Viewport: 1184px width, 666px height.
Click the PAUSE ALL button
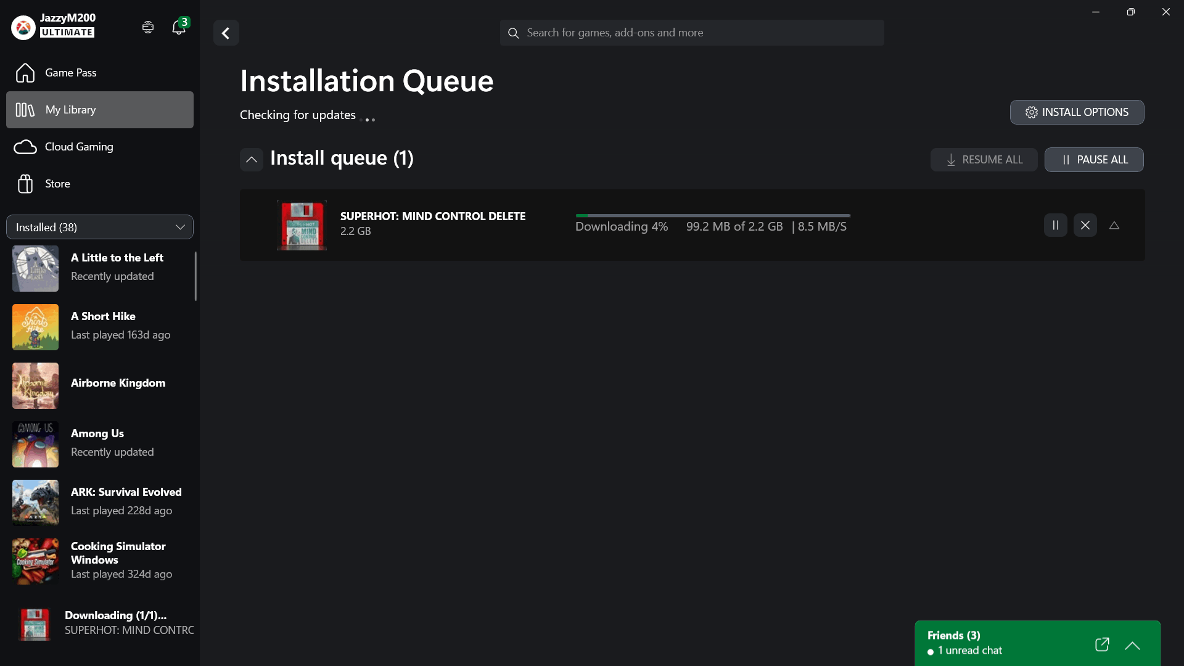pyautogui.click(x=1094, y=160)
